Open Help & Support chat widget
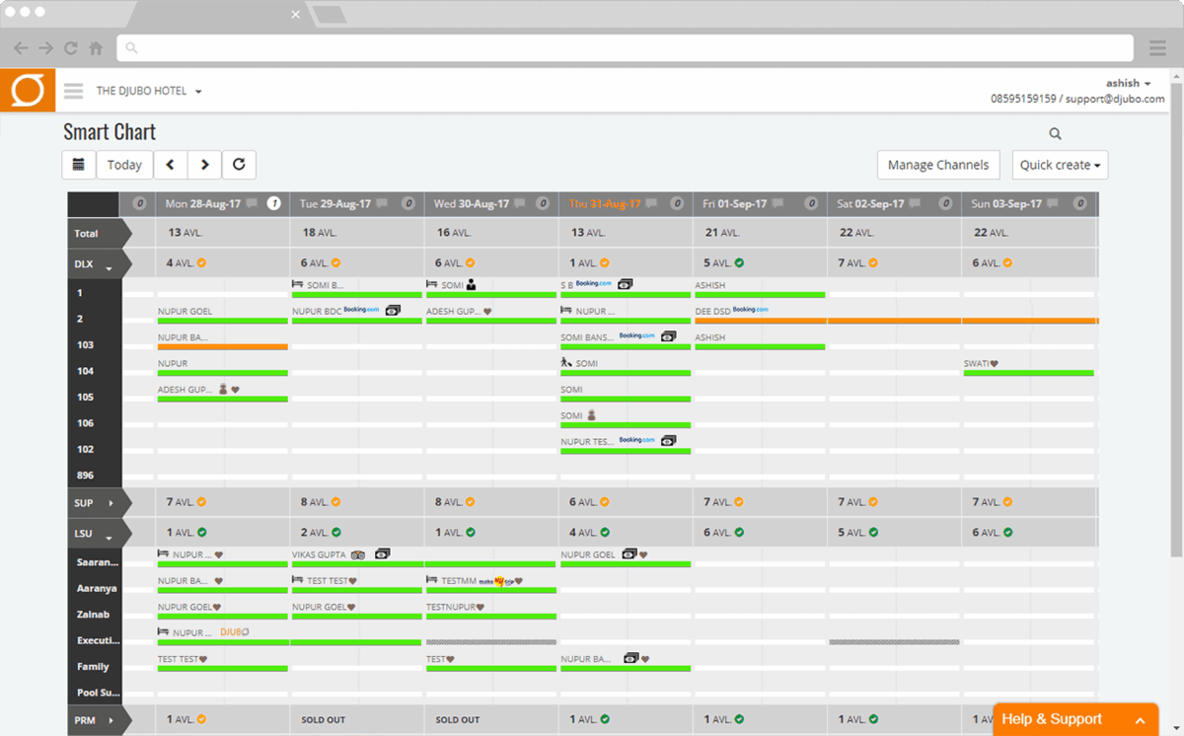This screenshot has height=736, width=1184. click(x=1074, y=719)
